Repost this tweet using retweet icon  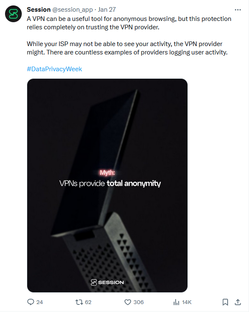point(79,302)
